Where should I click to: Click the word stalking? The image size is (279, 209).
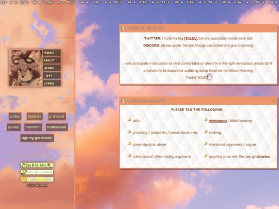point(215,133)
